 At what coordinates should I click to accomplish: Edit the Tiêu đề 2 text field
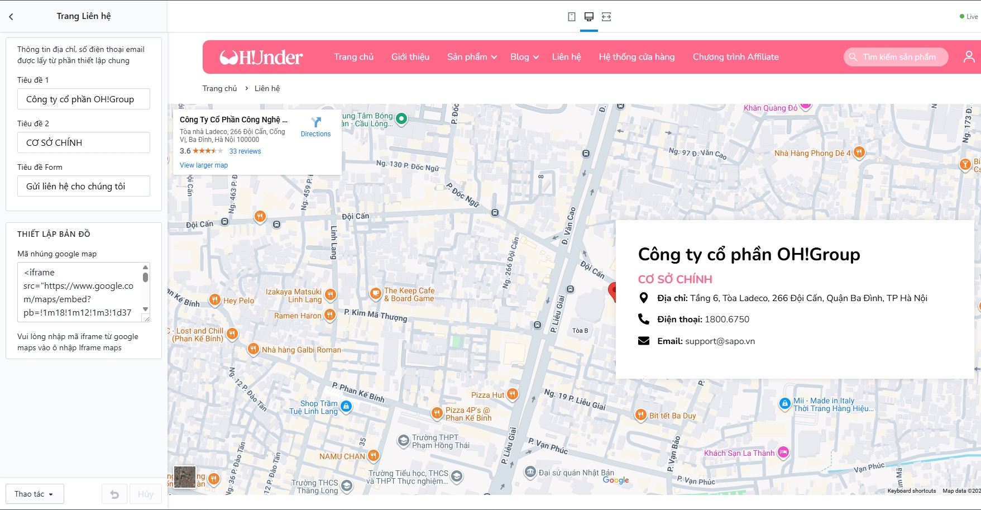(84, 142)
